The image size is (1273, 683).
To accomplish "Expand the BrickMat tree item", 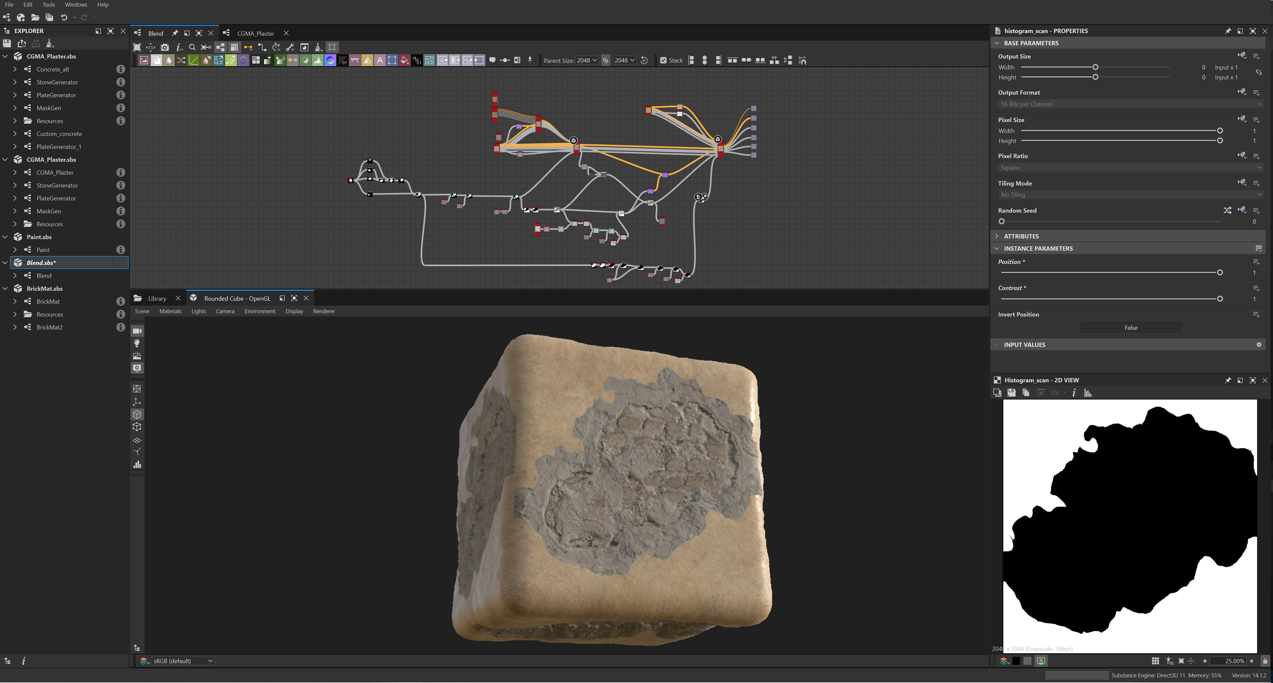I will (x=15, y=301).
